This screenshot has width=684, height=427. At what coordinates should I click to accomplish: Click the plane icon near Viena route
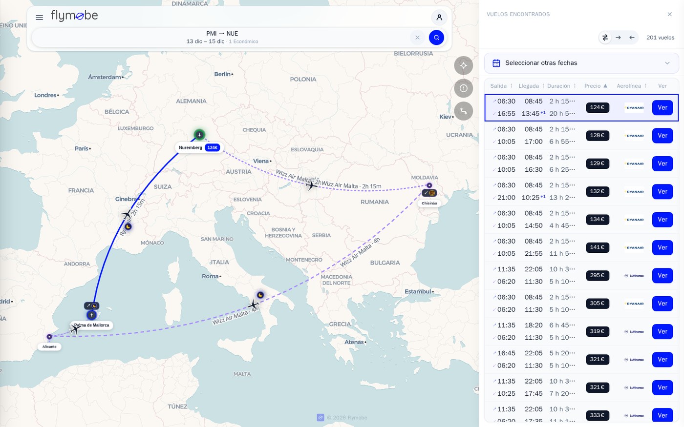pos(311,185)
